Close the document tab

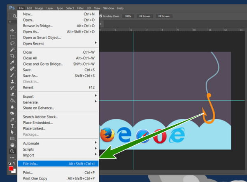coord(100,24)
